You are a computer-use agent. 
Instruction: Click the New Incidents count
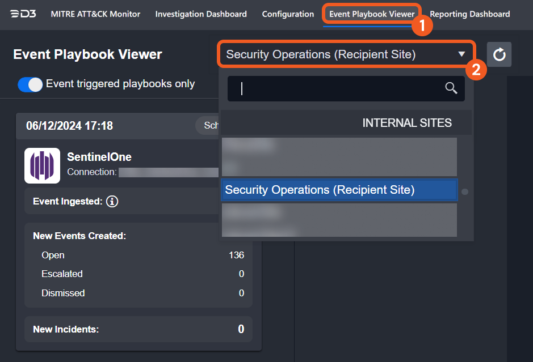[x=241, y=329]
